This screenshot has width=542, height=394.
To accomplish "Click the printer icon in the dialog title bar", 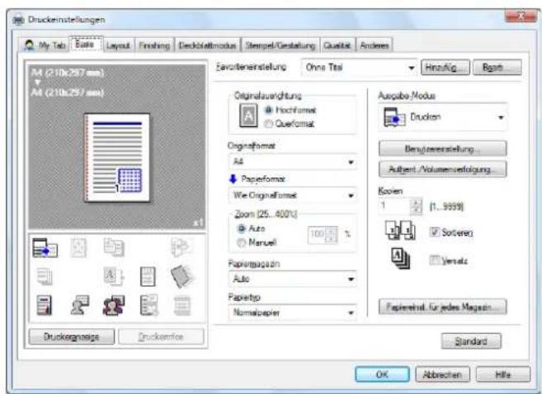I will (x=18, y=20).
